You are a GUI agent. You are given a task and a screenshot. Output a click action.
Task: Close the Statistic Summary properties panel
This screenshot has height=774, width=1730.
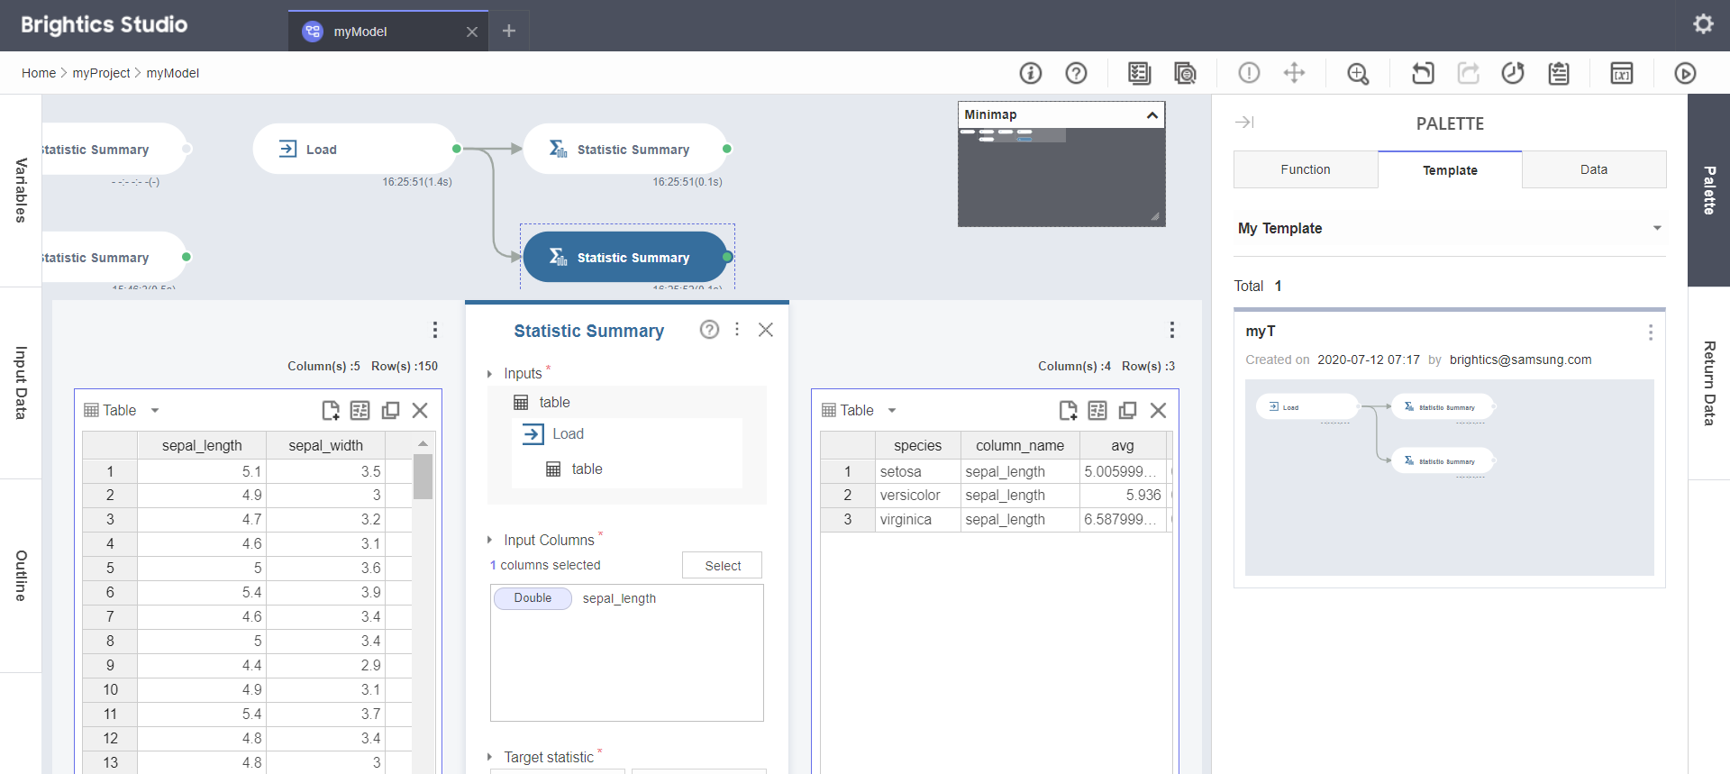click(766, 330)
